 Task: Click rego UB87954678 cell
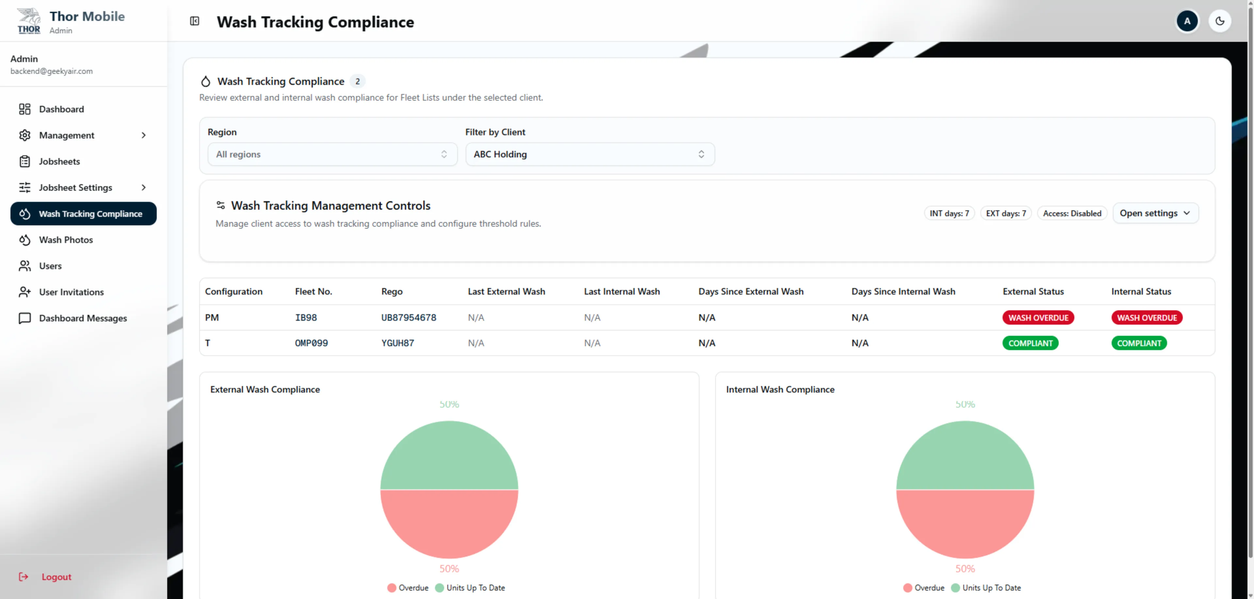pyautogui.click(x=409, y=317)
